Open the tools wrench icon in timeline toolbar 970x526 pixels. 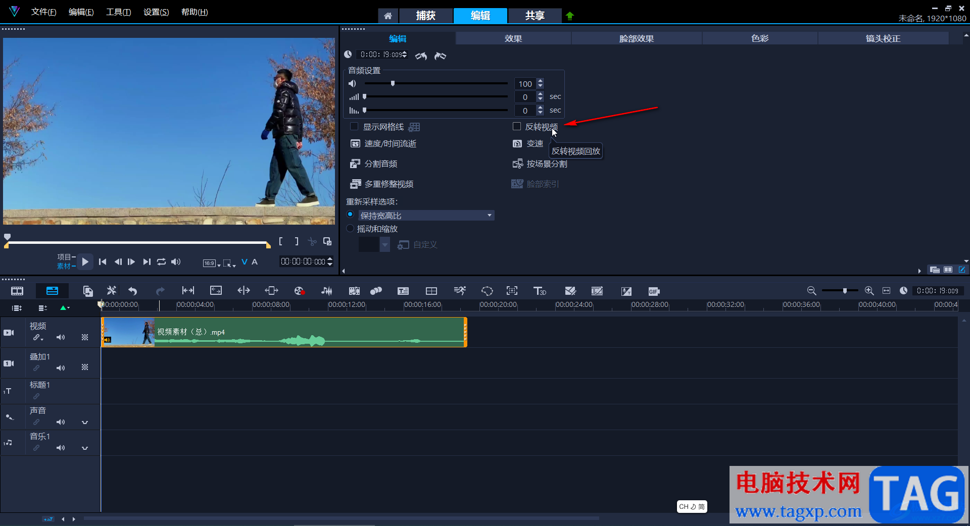[111, 291]
